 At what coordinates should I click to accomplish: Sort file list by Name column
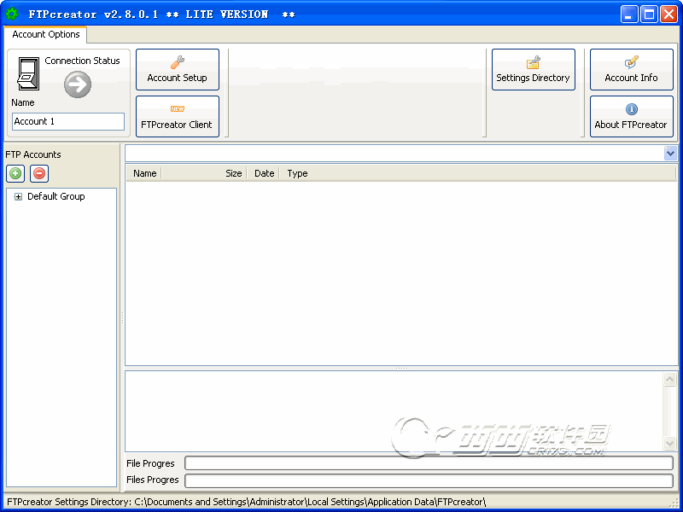point(144,173)
